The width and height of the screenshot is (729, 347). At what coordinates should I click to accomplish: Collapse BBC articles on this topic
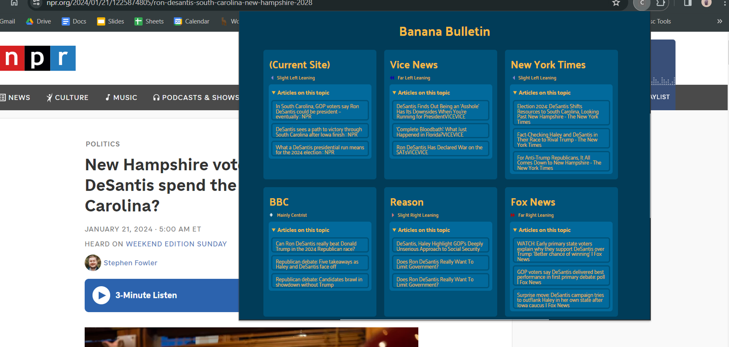[x=300, y=230]
